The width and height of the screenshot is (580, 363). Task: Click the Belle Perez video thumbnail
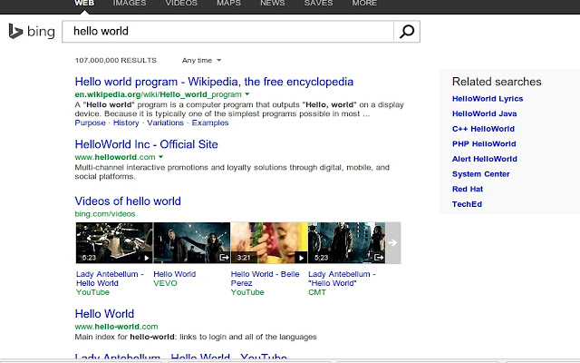[269, 243]
